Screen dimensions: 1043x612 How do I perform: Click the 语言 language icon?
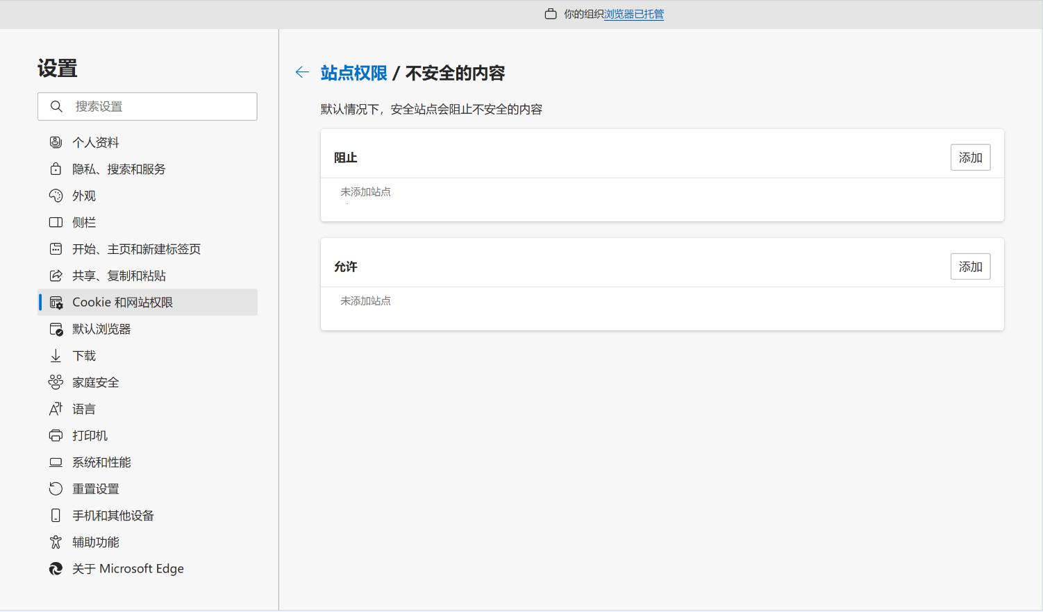56,409
